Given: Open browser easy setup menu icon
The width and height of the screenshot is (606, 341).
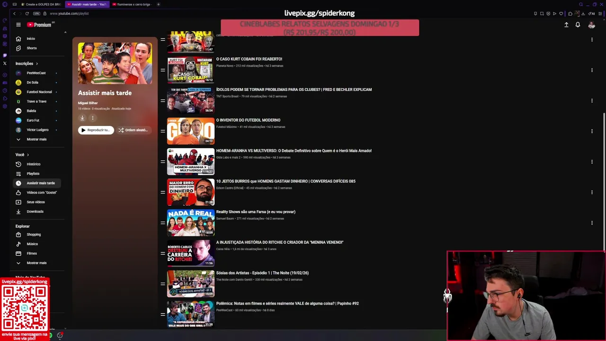Looking at the screenshot, I should click(600, 13).
